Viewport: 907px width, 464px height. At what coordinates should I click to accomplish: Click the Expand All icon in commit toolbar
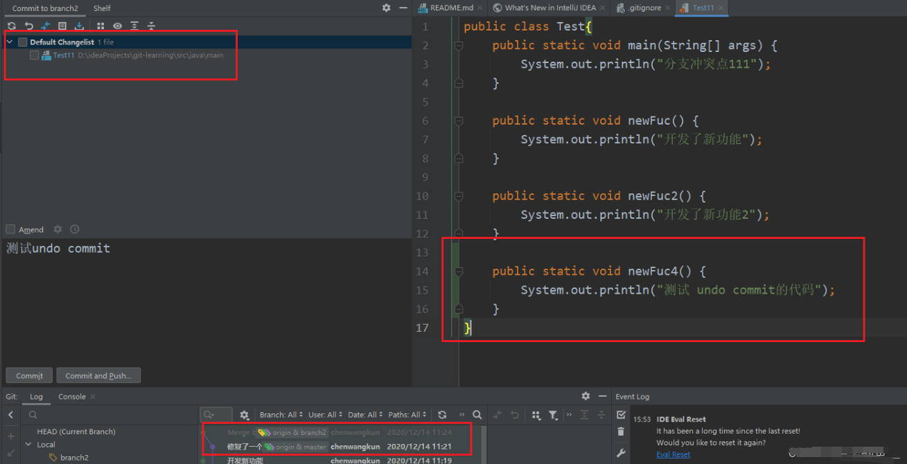tap(134, 26)
